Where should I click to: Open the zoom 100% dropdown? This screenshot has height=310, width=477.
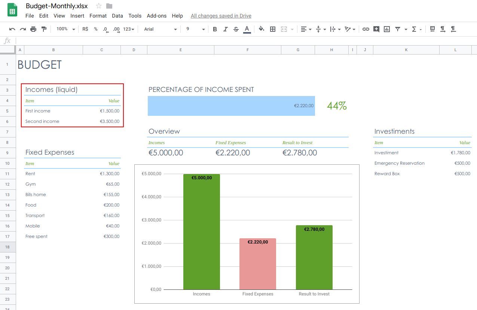point(66,29)
